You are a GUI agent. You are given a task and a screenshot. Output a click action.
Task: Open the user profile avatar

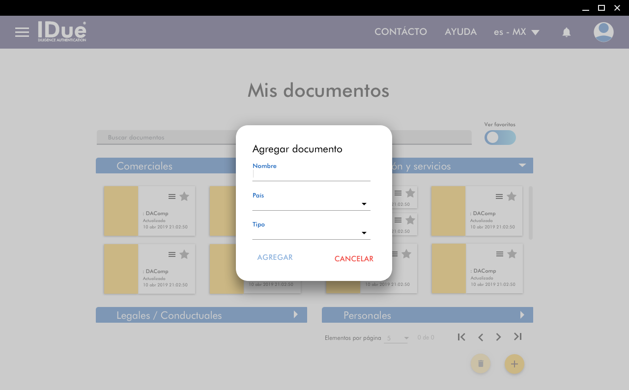coord(603,32)
